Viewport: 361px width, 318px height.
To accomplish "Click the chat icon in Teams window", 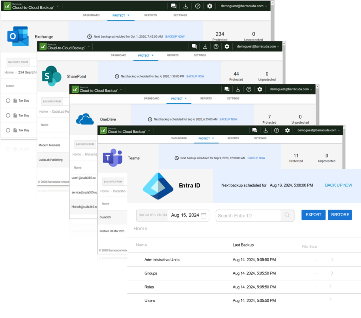I will pyautogui.click(x=255, y=130).
